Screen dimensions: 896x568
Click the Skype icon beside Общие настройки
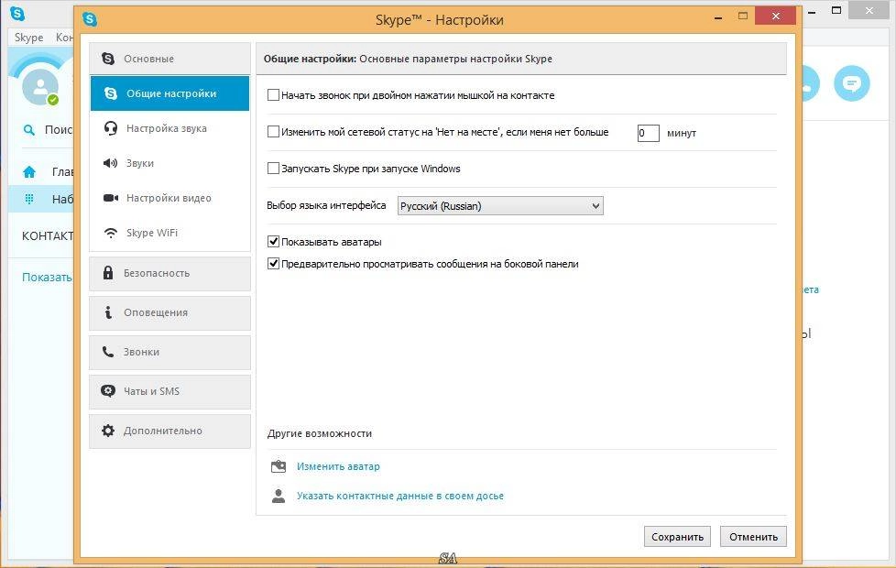[x=111, y=93]
